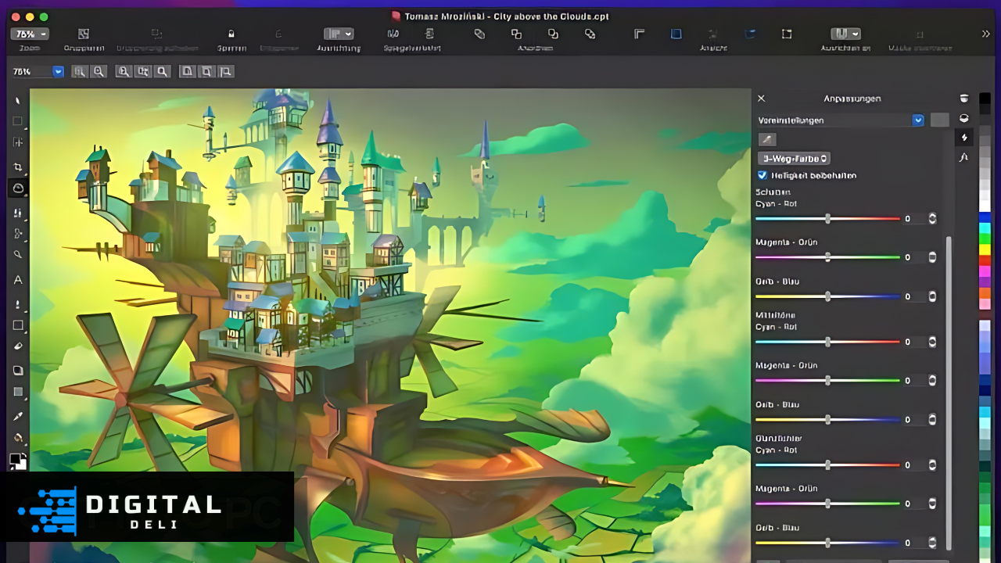Image resolution: width=1001 pixels, height=563 pixels.
Task: Select the Eraser tool
Action: [x=17, y=346]
